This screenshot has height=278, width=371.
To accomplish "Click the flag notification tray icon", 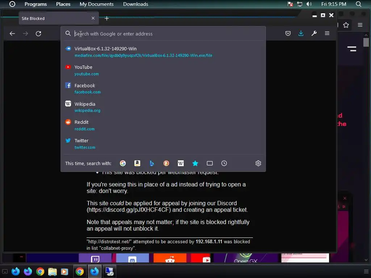I will pyautogui.click(x=290, y=4).
